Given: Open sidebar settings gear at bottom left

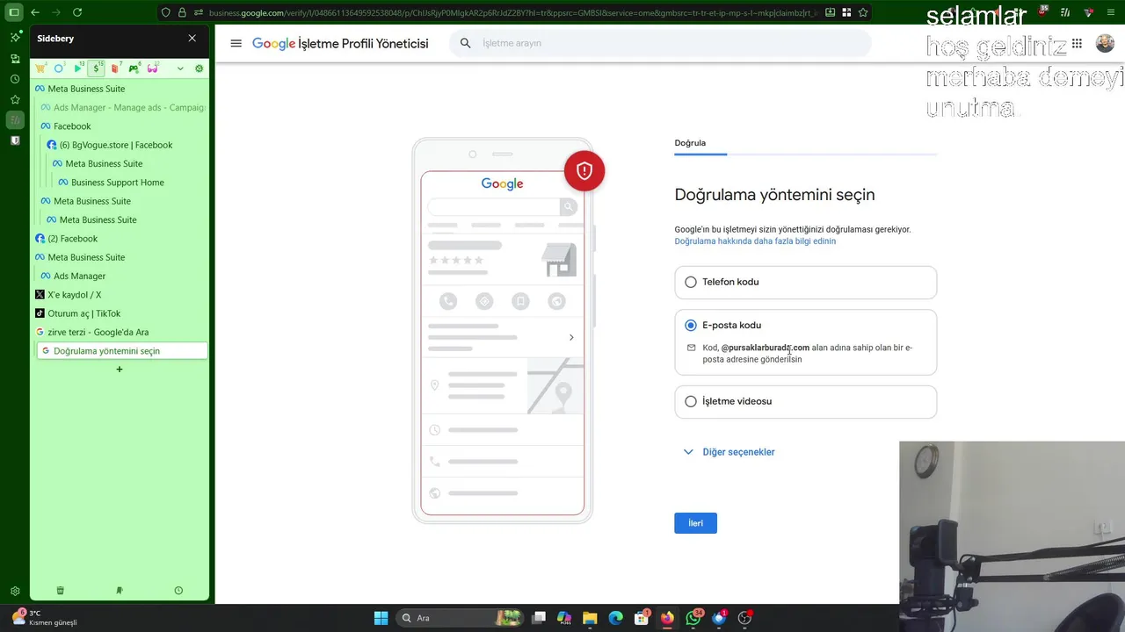Looking at the screenshot, I should (15, 592).
